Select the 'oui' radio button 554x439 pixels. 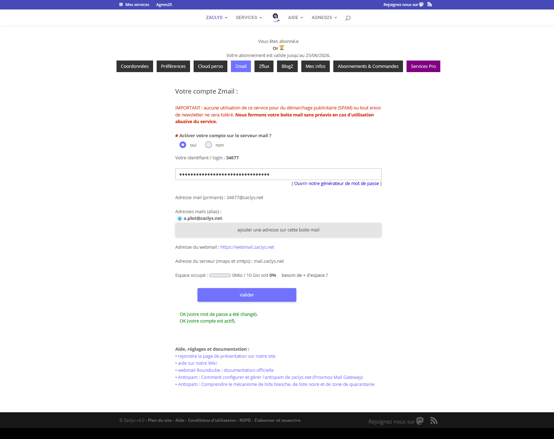point(183,145)
